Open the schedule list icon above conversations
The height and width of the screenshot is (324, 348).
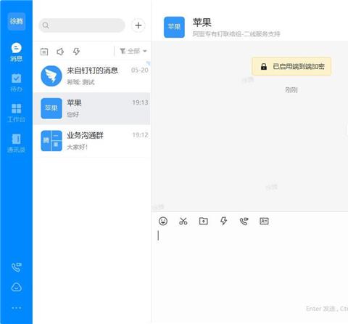click(x=44, y=52)
